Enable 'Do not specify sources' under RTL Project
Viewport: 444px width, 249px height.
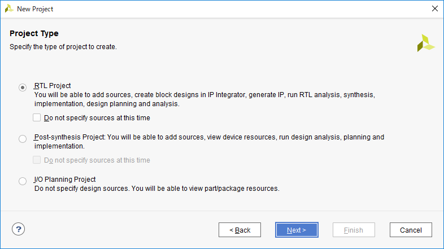pos(37,118)
